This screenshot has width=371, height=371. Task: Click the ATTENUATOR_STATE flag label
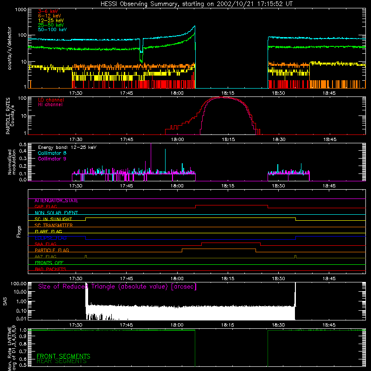(x=56, y=201)
